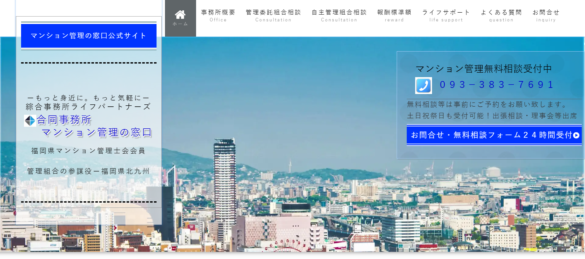Open ライフサポート life support menu
This screenshot has width=585, height=259.
point(446,16)
